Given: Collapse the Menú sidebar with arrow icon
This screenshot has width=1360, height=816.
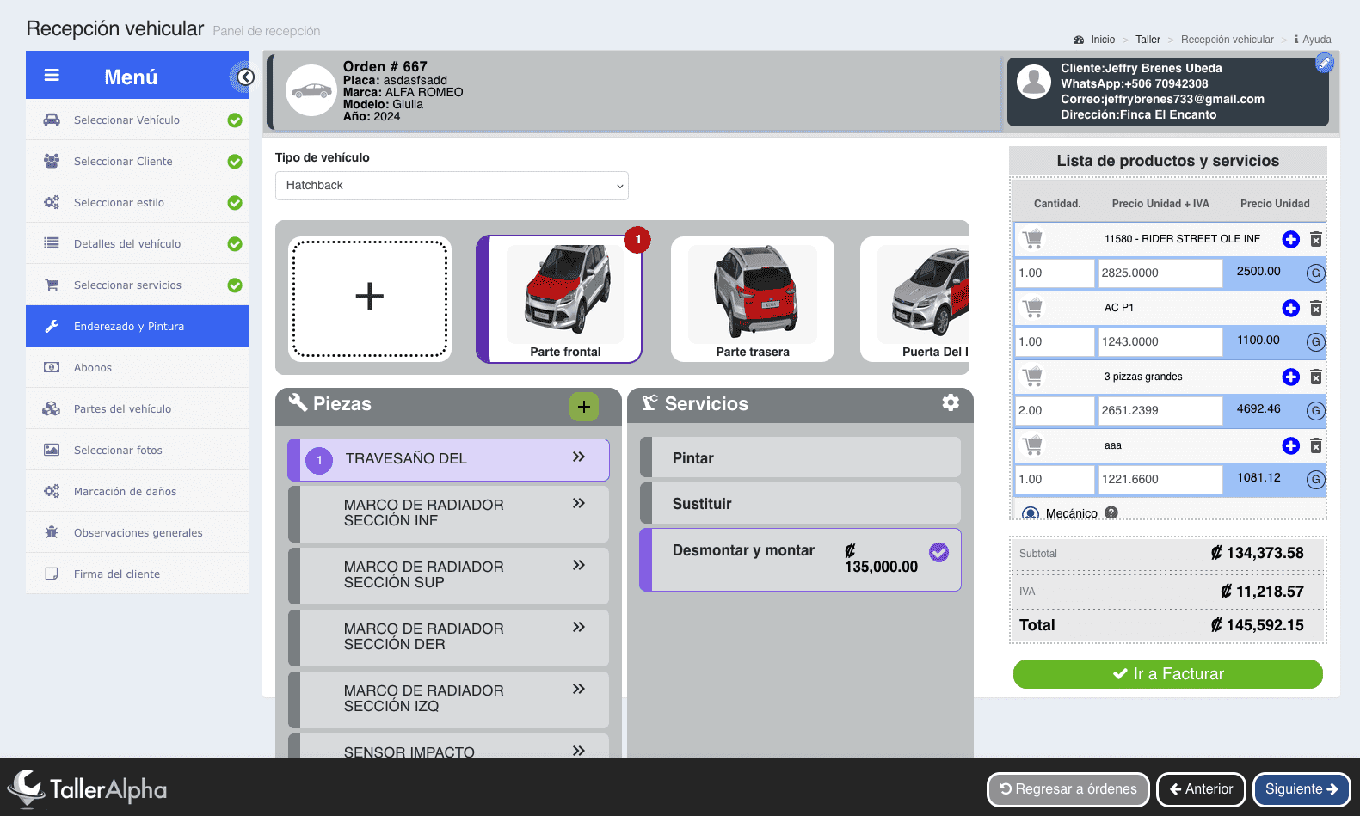Looking at the screenshot, I should 245,77.
